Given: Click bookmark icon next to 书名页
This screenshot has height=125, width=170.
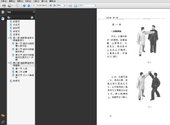Looking at the screenshot, I should (11, 25).
